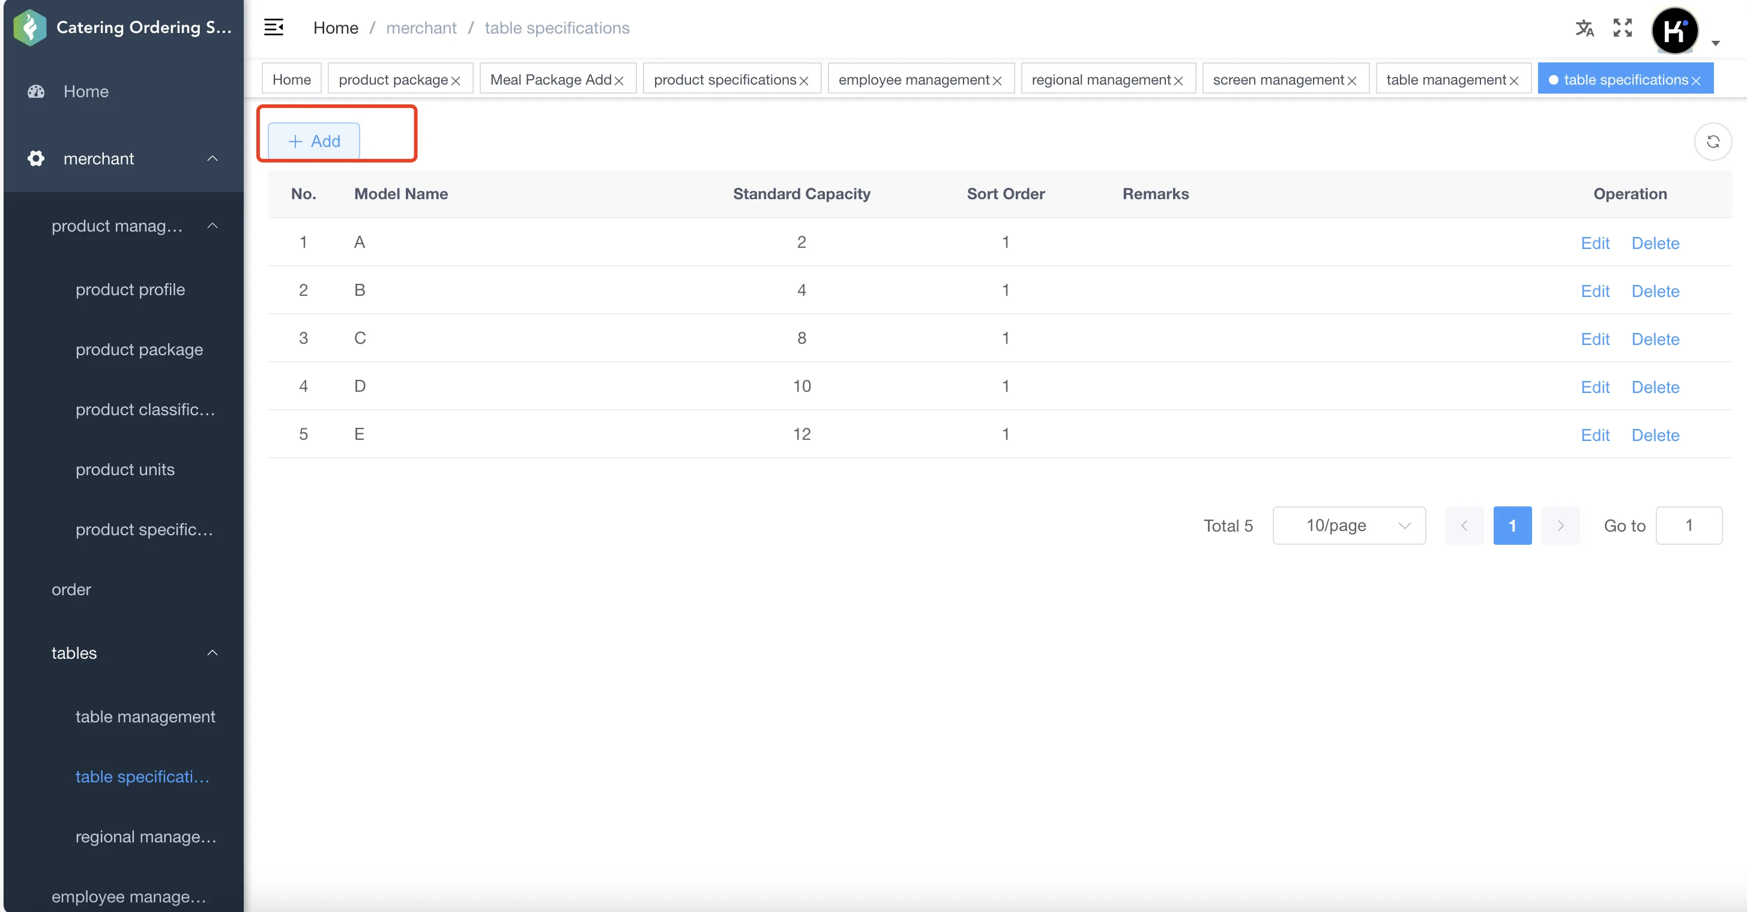
Task: Close the product package tab
Action: pos(456,80)
